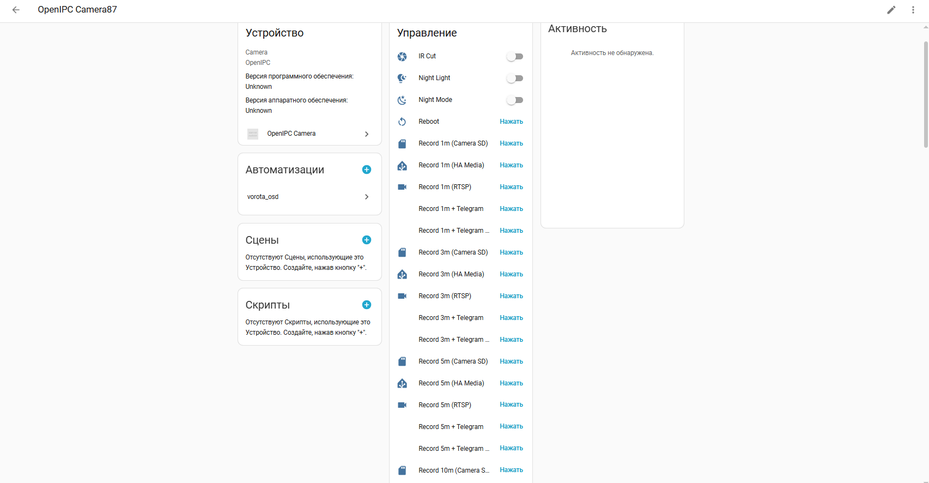
Task: Click the pencil edit icon
Action: (891, 10)
